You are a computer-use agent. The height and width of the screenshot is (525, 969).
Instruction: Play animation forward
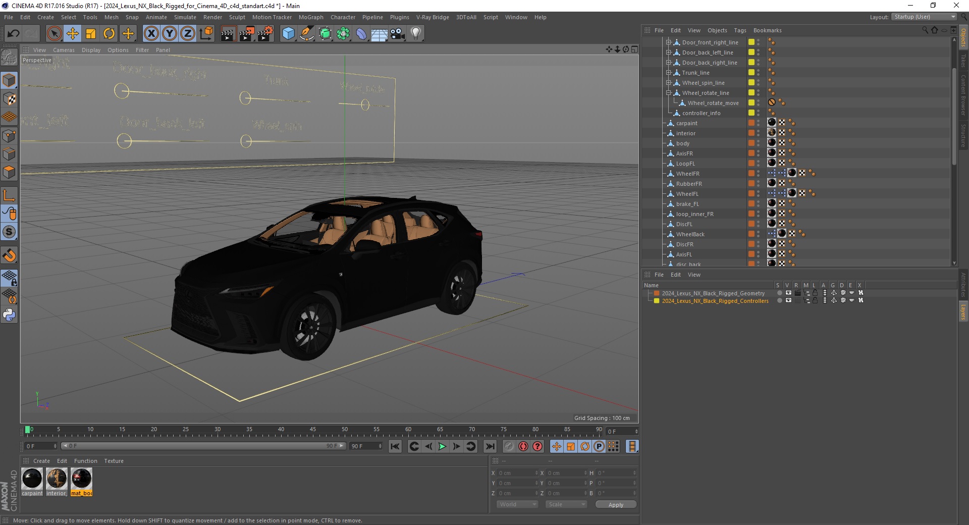(442, 446)
